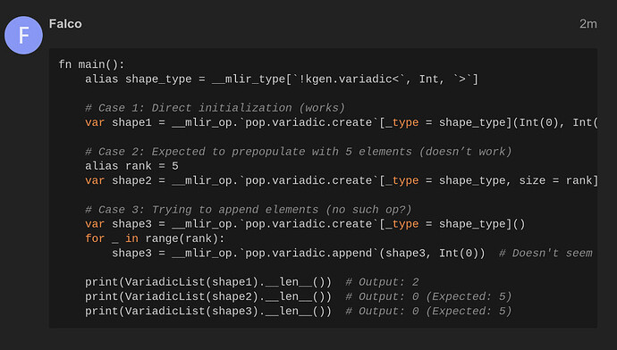The image size is (617, 350).
Task: Select the 'var shape3' code line
Action: click(x=305, y=224)
